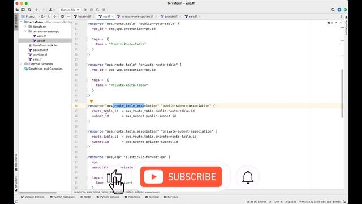Image resolution: width=362 pixels, height=204 pixels.
Task: Go to previous highlighted error arrow
Action: coord(336,23)
